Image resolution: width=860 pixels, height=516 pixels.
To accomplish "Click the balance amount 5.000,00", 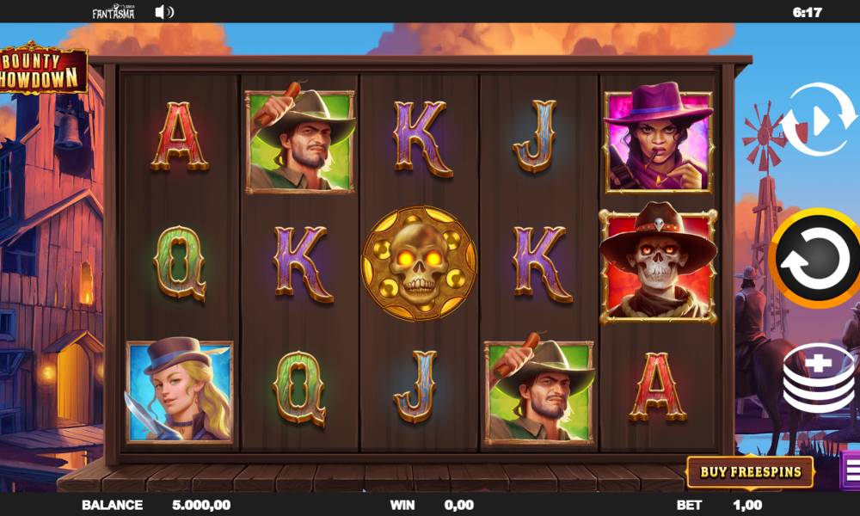I will coord(201,505).
